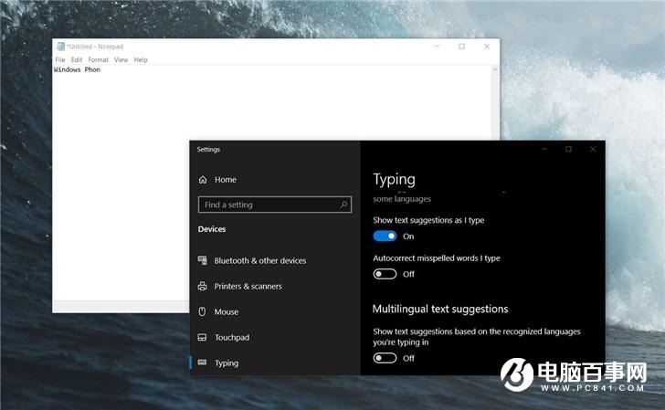
Task: Click Notepad vertical scrollbar up arrow
Action: (495, 69)
